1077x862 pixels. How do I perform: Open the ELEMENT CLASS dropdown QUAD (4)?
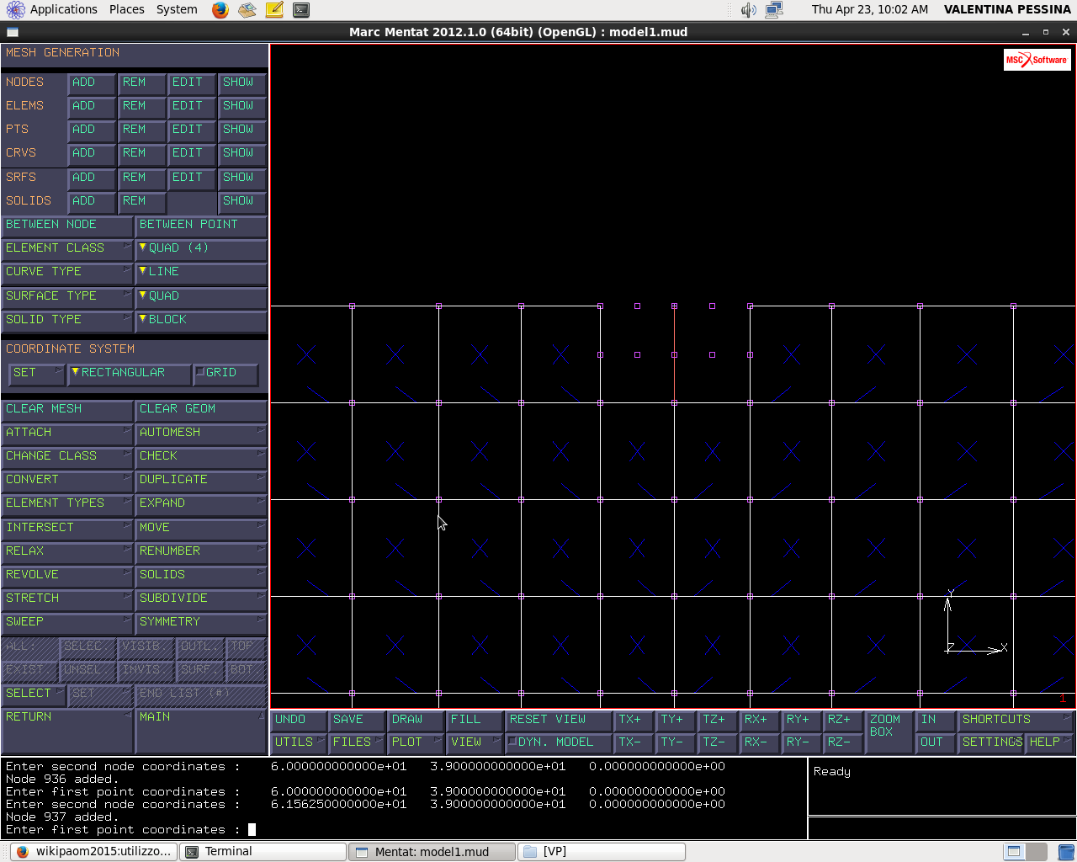tap(200, 248)
